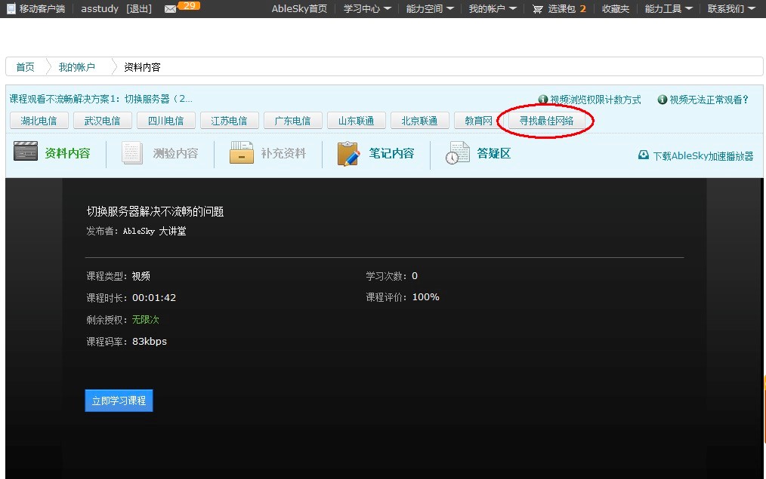Screen dimensions: 766x479
Task: Open the 我的帐户 dropdown menu
Action: [x=493, y=9]
